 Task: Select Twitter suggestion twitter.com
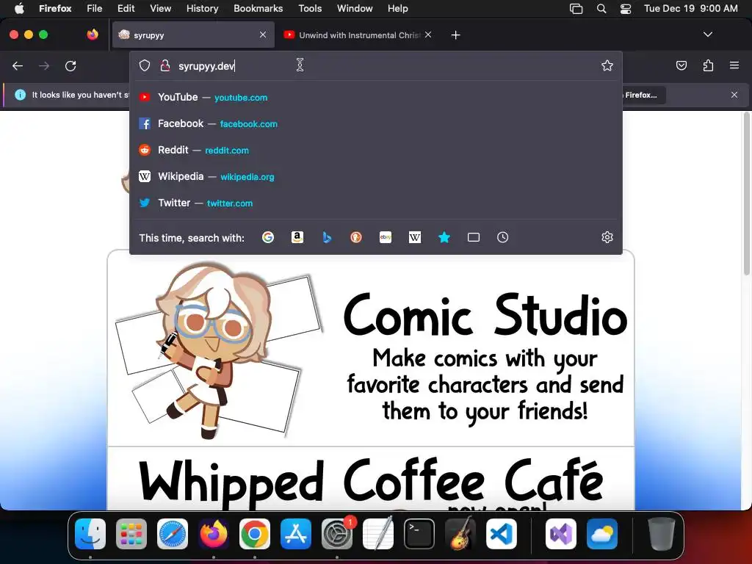(376, 203)
